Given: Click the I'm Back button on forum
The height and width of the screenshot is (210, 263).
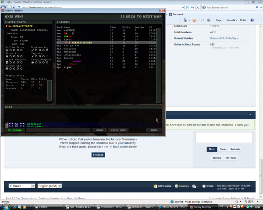Looking at the screenshot, I should click(x=98, y=155).
